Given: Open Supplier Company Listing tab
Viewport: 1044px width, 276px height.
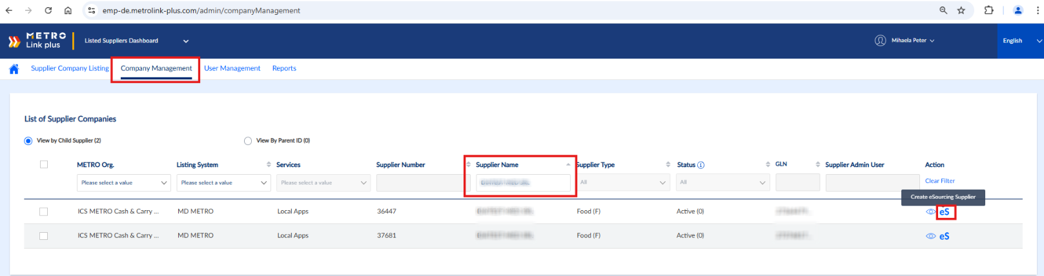Looking at the screenshot, I should pyautogui.click(x=70, y=68).
